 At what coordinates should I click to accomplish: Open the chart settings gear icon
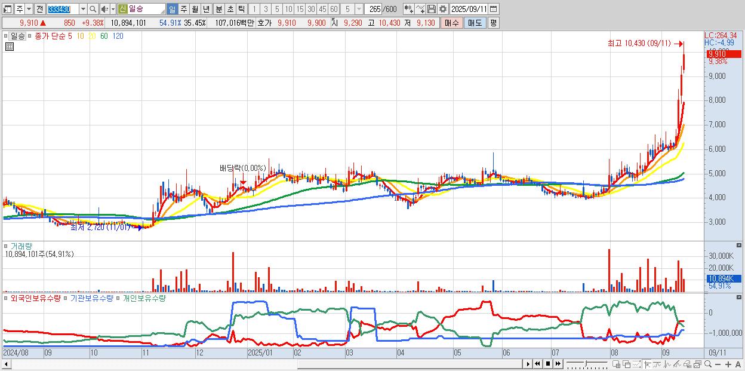pyautogui.click(x=442, y=9)
